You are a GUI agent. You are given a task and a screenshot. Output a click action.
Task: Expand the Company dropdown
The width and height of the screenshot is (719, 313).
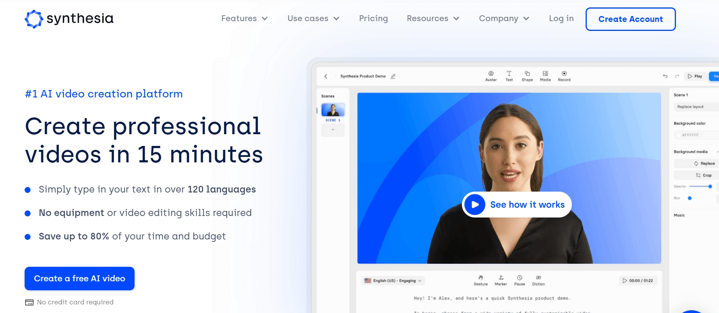click(x=504, y=18)
